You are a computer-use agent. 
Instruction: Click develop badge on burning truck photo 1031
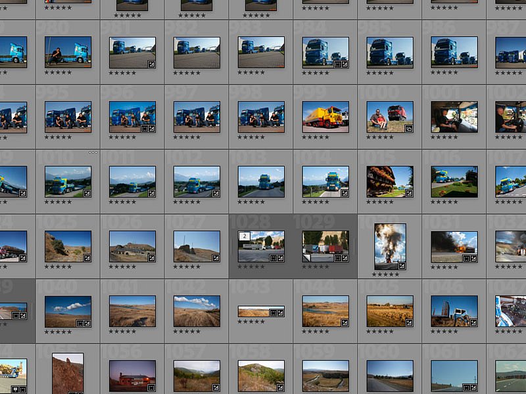tap(473, 258)
